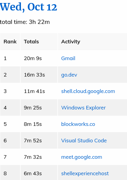Open the Visual Studio Code link
The image size is (127, 180).
[x=84, y=141]
